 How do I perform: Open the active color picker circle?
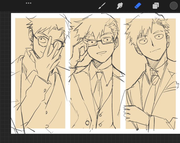174,6
